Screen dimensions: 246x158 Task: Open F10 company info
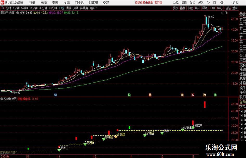212,8
